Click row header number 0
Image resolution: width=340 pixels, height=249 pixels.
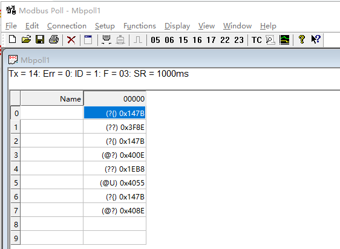click(x=16, y=113)
